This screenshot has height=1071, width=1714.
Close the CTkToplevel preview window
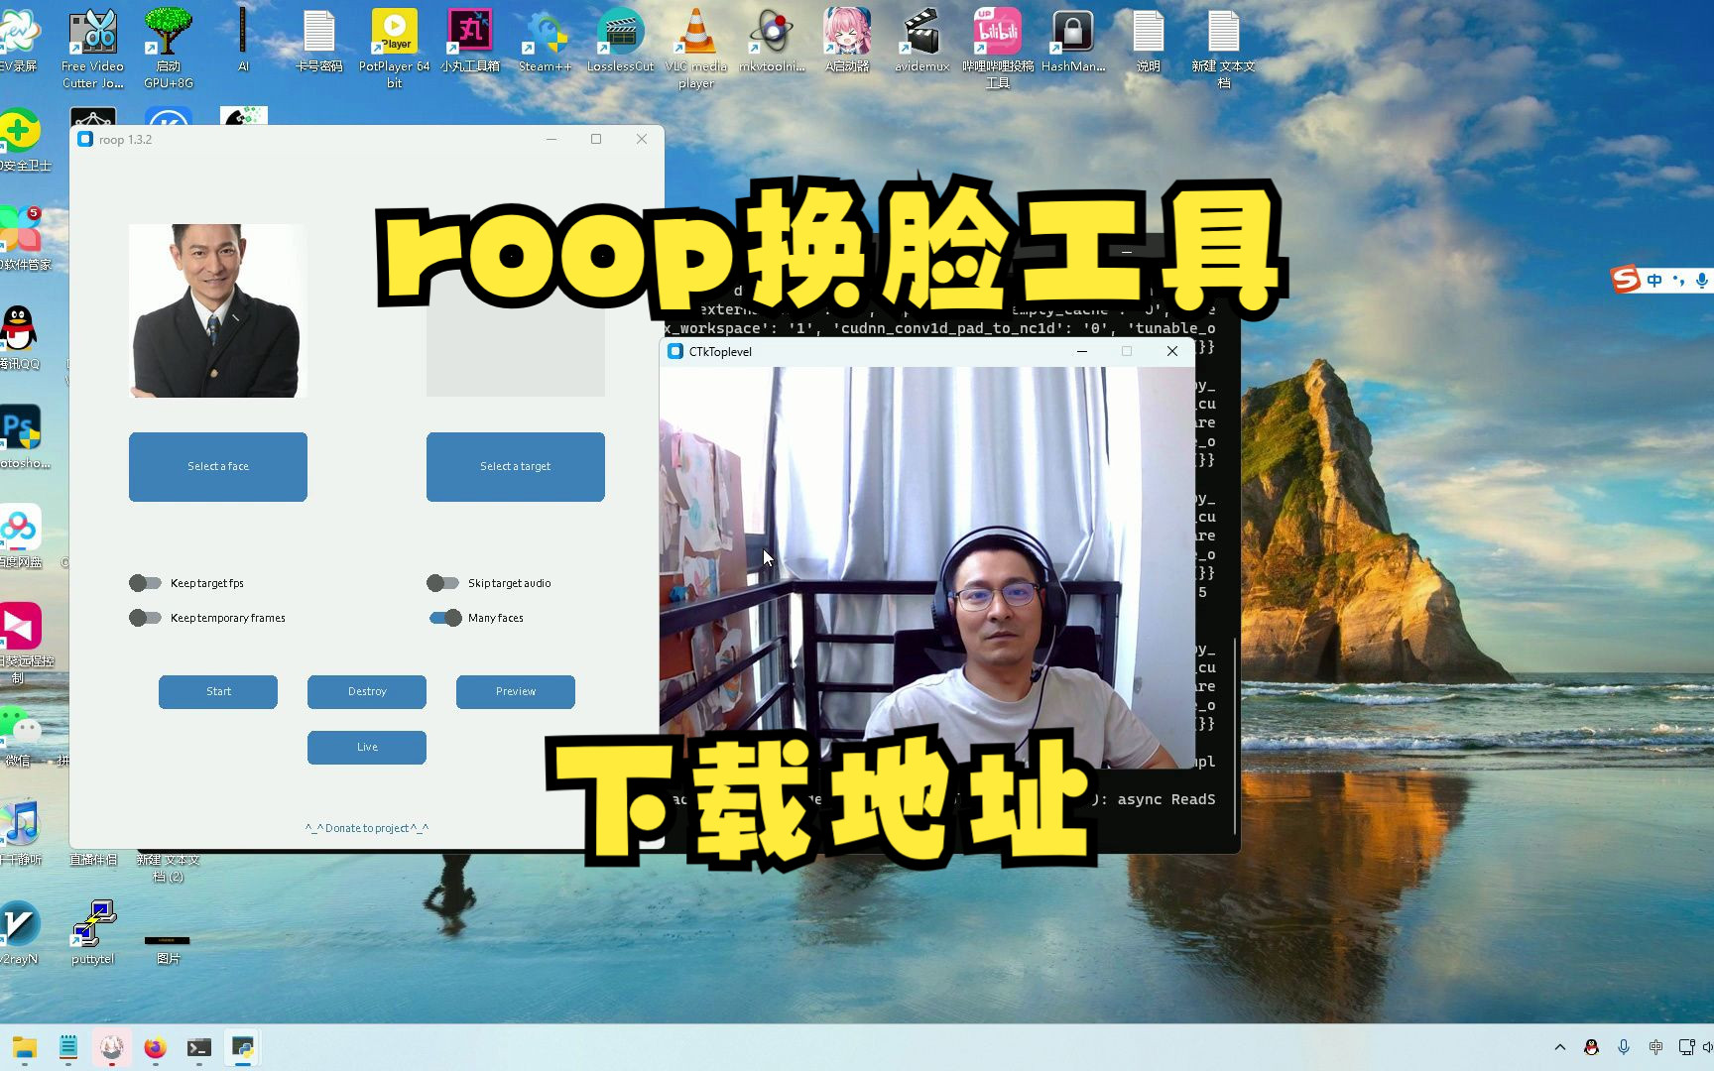click(1172, 351)
